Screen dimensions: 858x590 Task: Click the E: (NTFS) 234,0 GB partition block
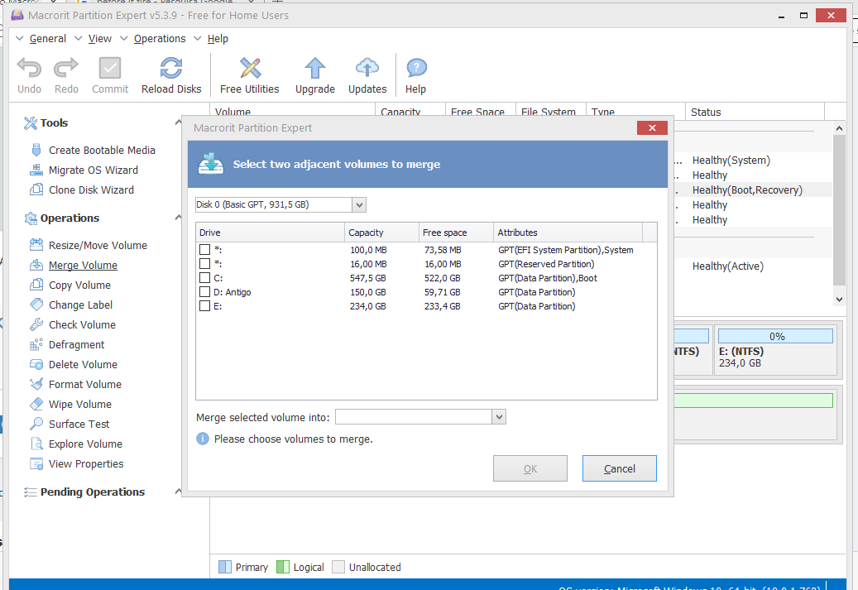(775, 348)
